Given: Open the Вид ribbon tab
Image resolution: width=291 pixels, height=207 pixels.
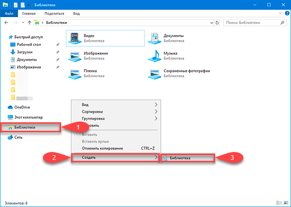Looking at the screenshot, I should 76,13.
